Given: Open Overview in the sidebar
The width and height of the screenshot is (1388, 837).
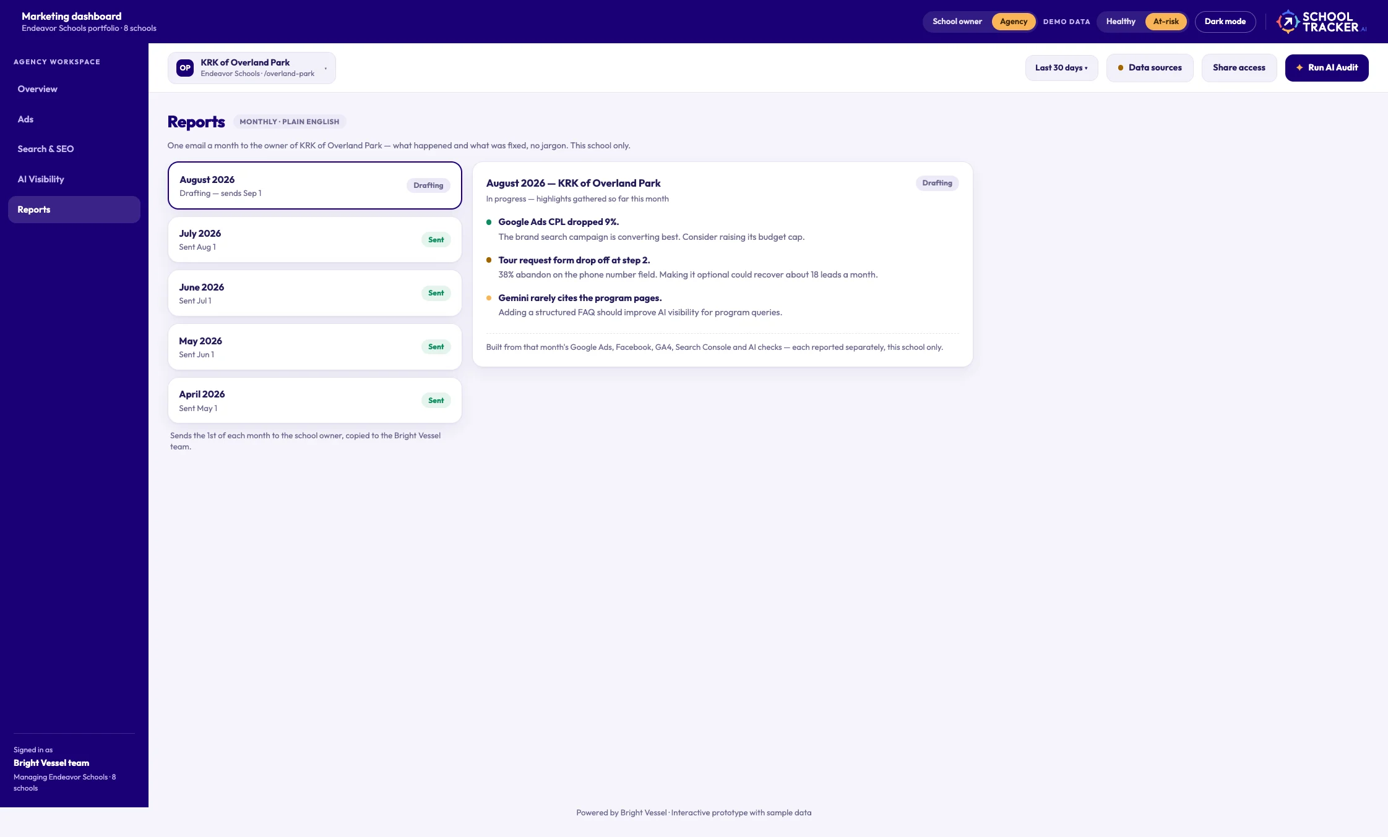Looking at the screenshot, I should [74, 89].
